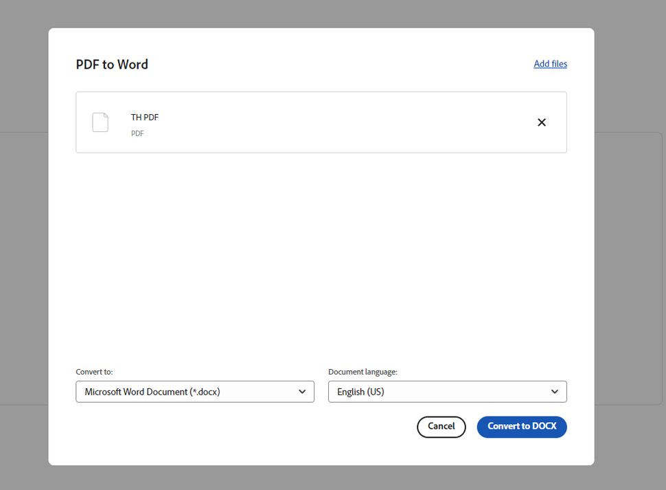Click the file thumbnail for TH PDF

click(100, 122)
